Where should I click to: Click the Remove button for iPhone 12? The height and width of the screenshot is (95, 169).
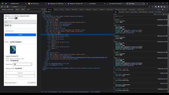[x=20, y=76]
